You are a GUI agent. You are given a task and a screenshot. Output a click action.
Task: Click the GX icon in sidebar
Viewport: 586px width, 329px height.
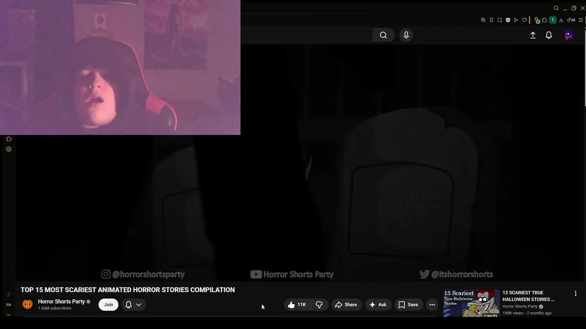pos(8,305)
